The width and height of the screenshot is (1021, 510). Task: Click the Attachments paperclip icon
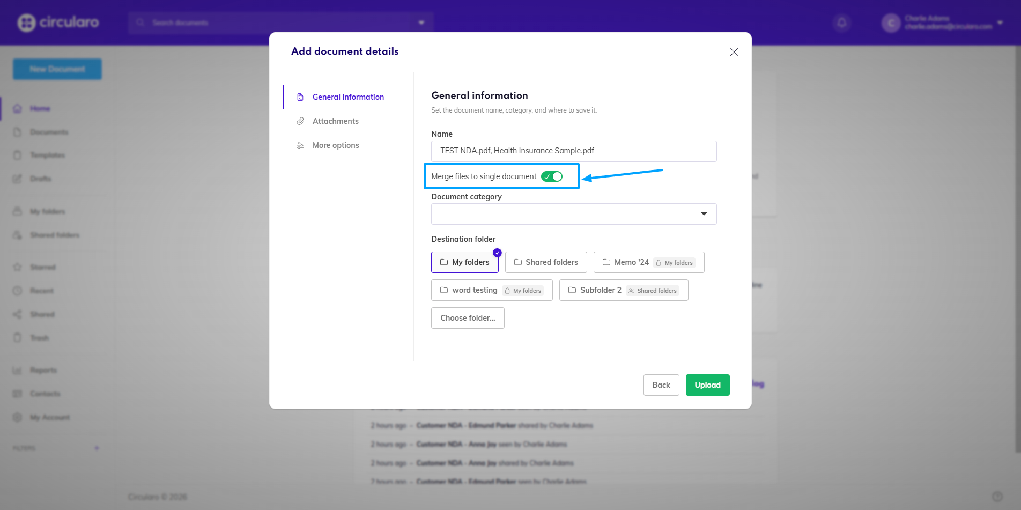300,121
